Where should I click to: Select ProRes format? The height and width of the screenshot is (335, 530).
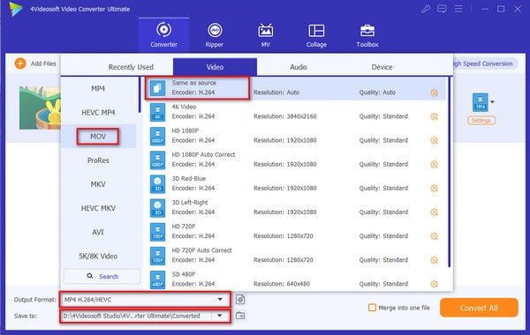(x=98, y=160)
